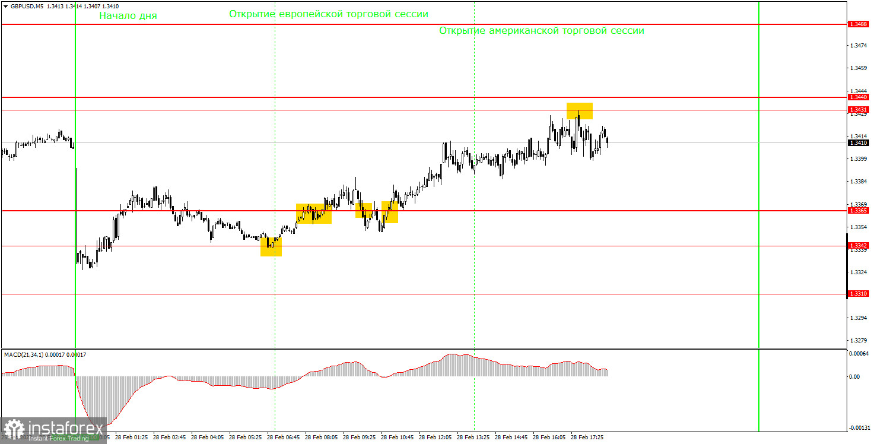Select the 1.3342 level price label
Screen dimensions: 871x444
859,245
